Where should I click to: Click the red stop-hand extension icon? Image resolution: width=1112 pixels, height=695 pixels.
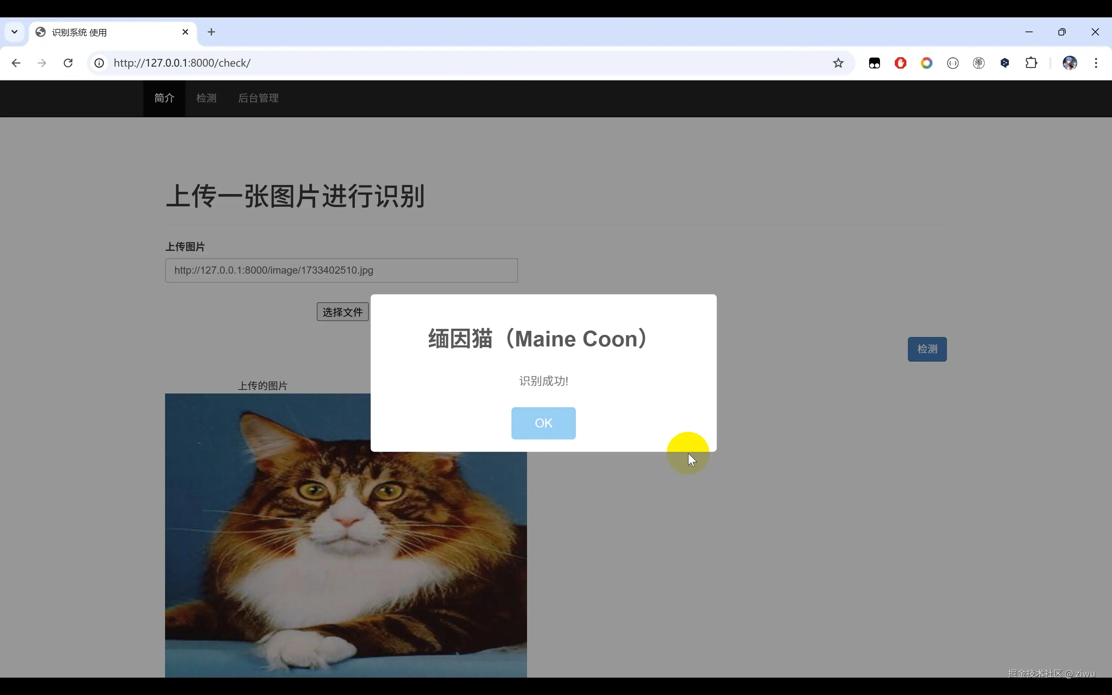point(900,63)
